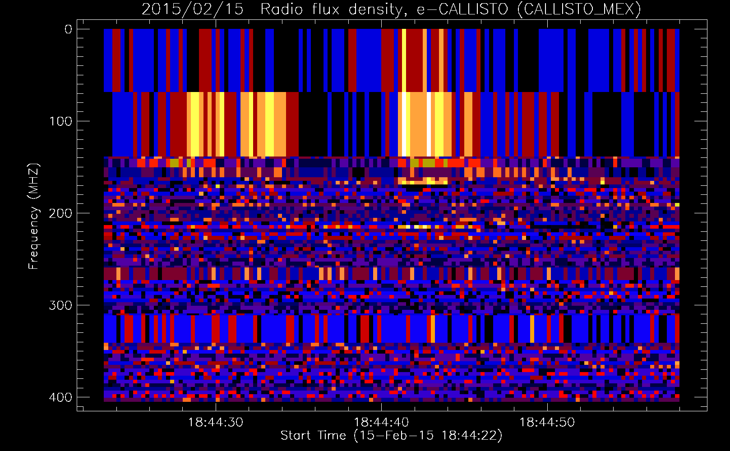Click the plot title mentioning e-CALLISTO
The height and width of the screenshot is (451, 730).
tap(391, 9)
